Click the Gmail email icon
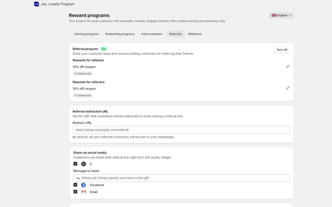This screenshot has width=332, height=207. click(84, 192)
